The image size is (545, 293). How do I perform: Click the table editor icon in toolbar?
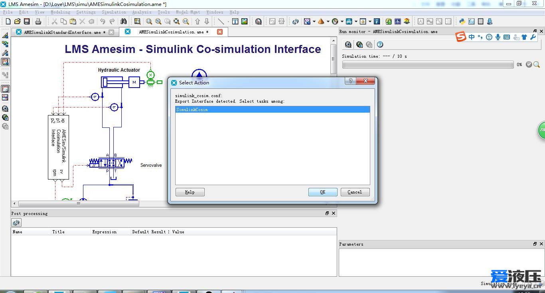coord(481,21)
